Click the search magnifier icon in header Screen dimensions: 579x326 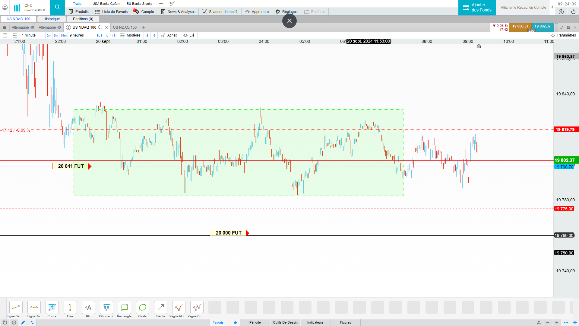click(x=57, y=7)
